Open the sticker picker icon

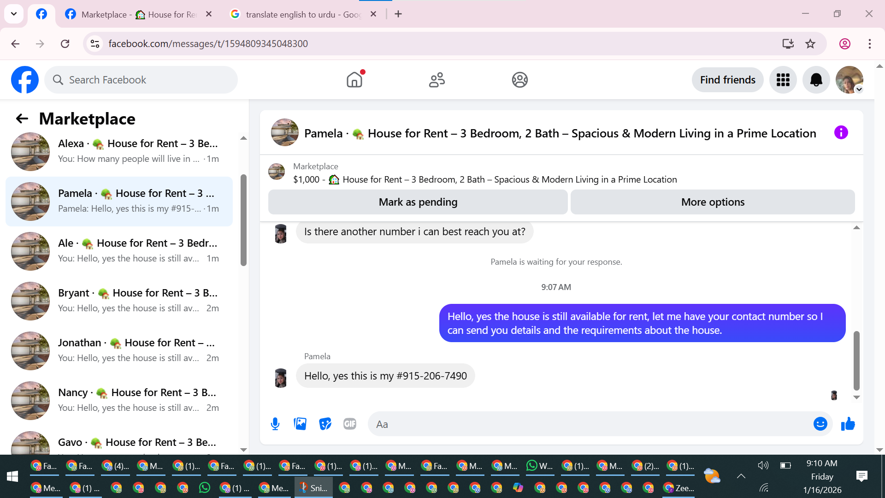tap(325, 424)
